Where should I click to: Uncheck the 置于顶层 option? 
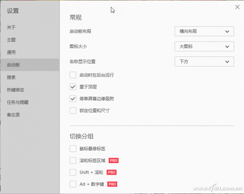[73, 87]
